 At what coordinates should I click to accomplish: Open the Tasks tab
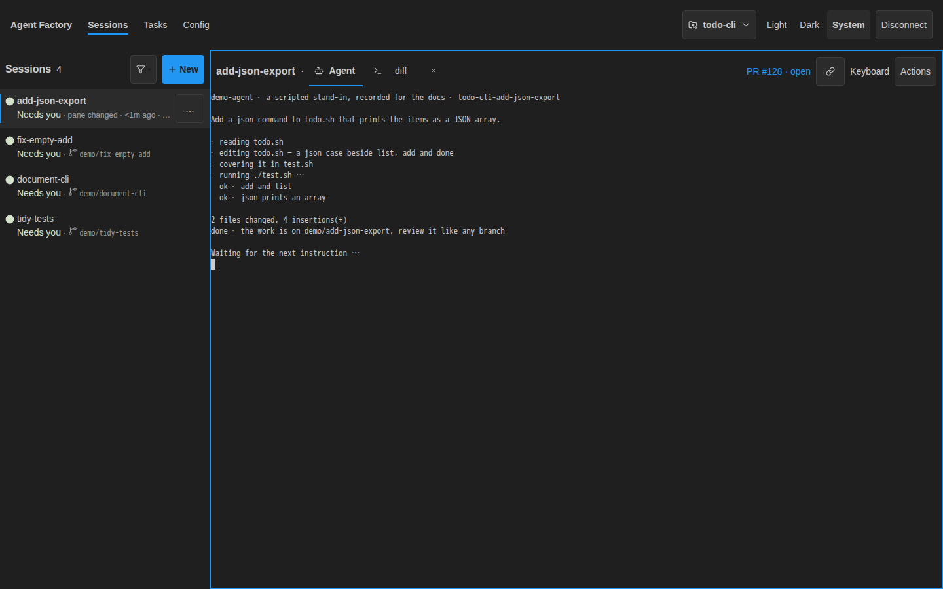pyautogui.click(x=155, y=25)
